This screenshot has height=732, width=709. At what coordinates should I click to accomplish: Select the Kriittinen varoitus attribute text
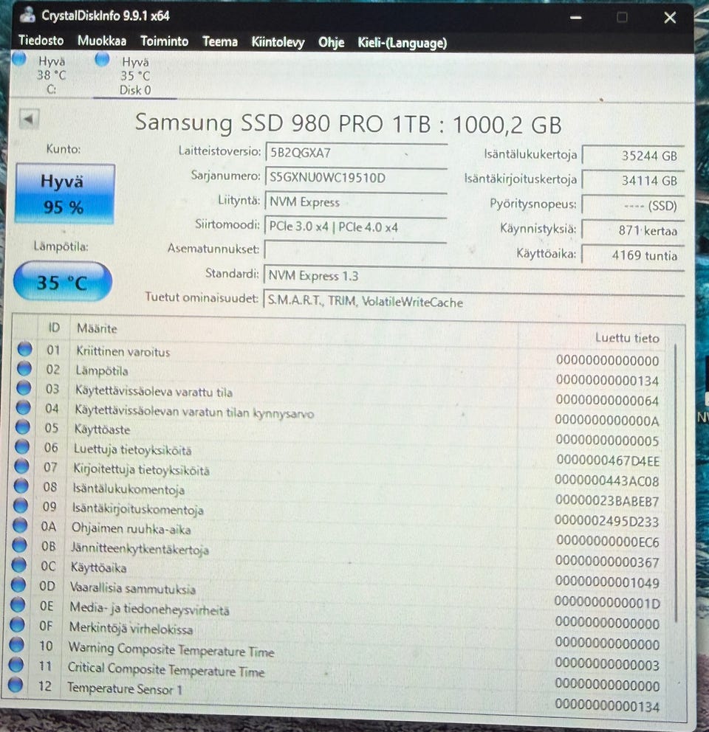click(123, 351)
